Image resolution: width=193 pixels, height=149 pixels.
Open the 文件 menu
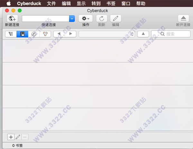point(51,4)
